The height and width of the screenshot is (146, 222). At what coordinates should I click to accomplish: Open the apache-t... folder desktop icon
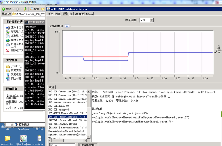tap(8, 138)
